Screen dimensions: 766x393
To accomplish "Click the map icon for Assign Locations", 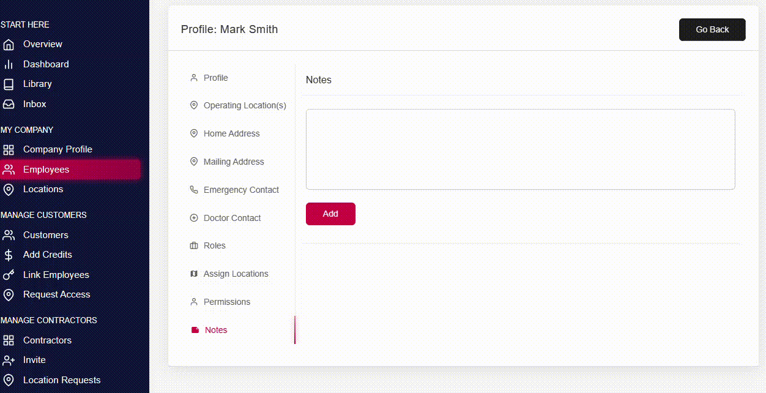I will click(x=194, y=274).
